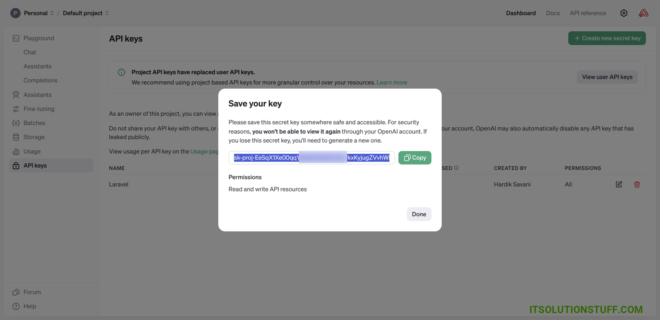
Task: Expand the Default project selector
Action: 85,13
